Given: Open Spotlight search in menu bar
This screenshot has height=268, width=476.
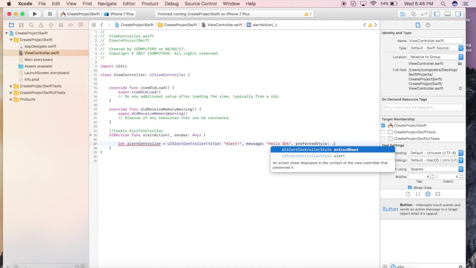Looking at the screenshot, I should pos(443,4).
